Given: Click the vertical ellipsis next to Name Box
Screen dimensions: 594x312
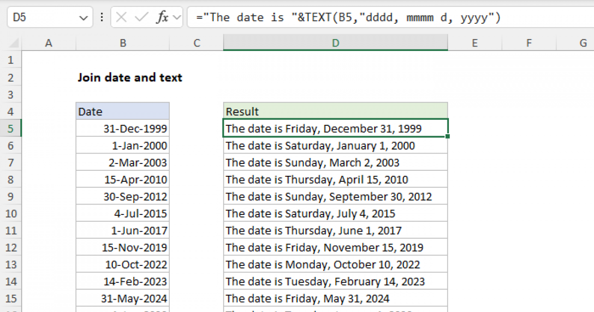Looking at the screenshot, I should pos(101,17).
